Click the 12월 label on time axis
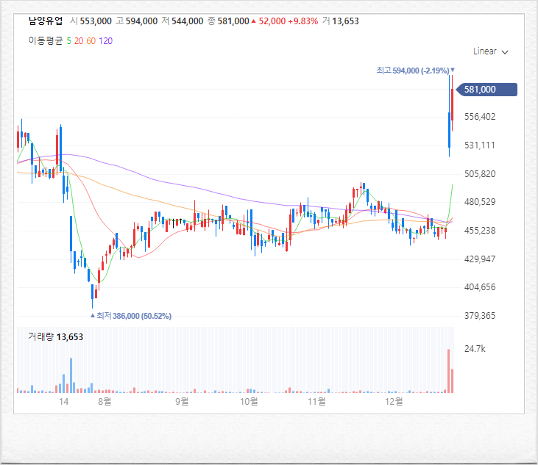Image resolution: width=538 pixels, height=465 pixels. pyautogui.click(x=394, y=402)
